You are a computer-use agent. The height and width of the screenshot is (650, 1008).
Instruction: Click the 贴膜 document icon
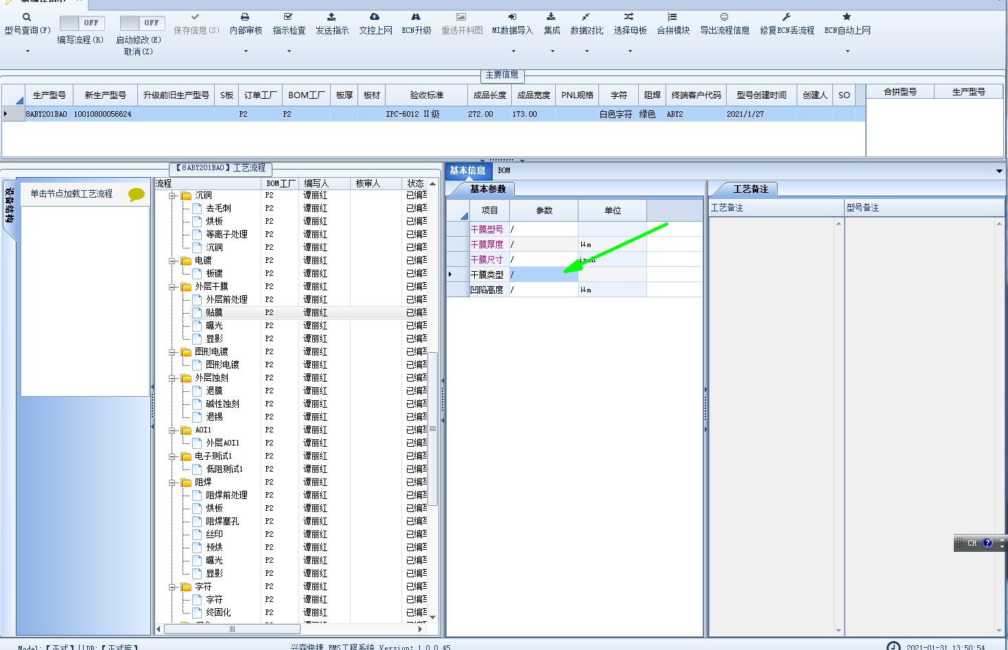pyautogui.click(x=198, y=313)
